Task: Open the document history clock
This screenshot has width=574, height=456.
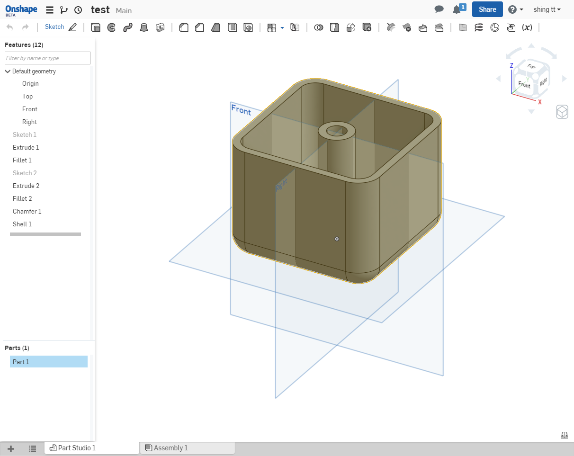Action: click(78, 10)
